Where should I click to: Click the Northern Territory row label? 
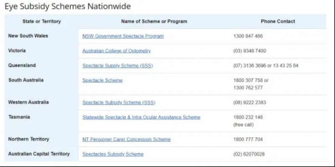28,139
